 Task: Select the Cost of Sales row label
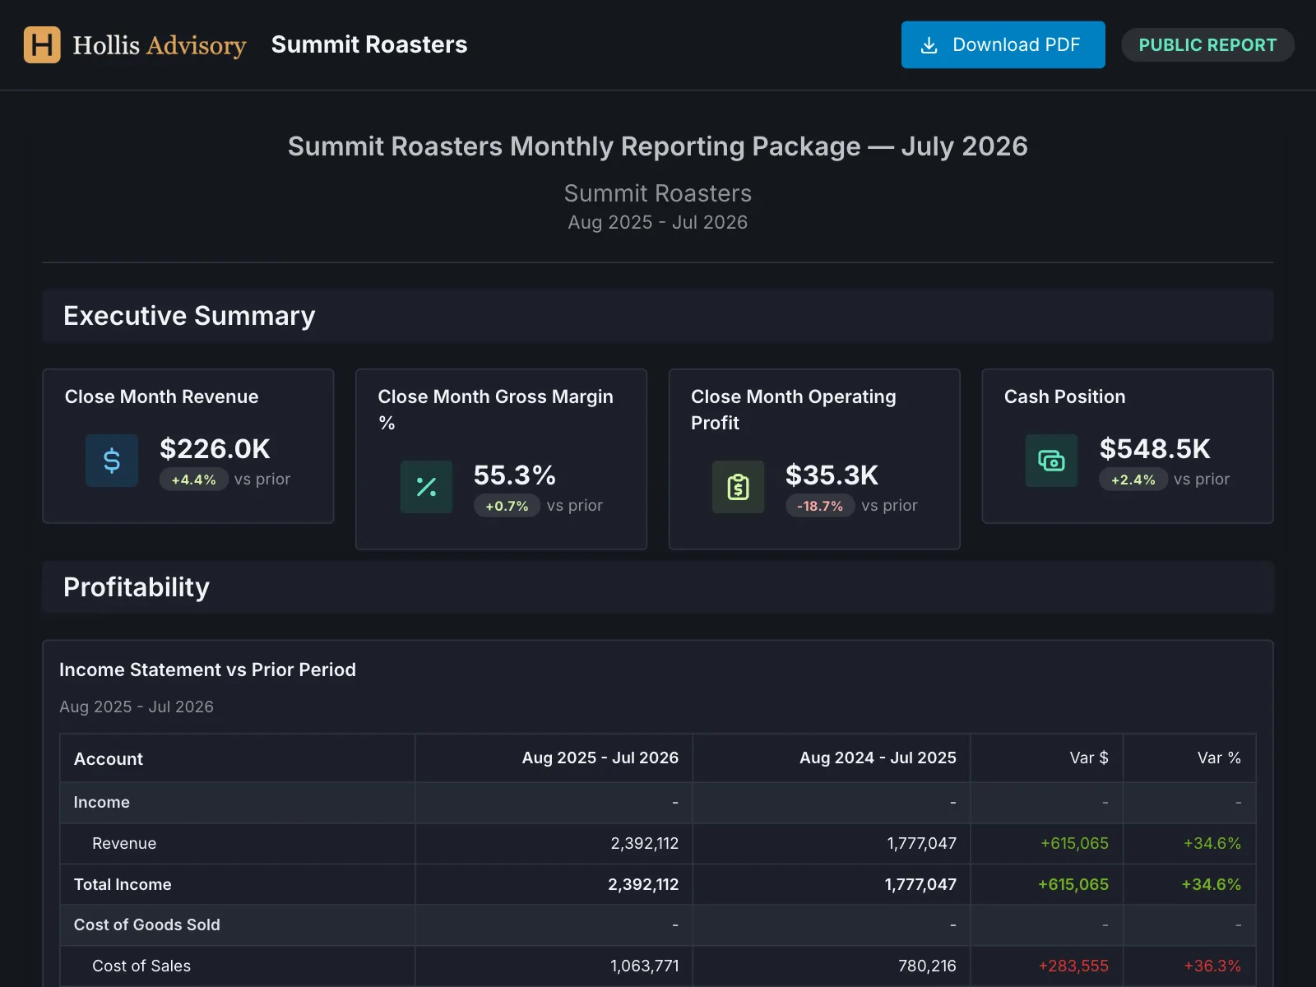[x=141, y=966]
